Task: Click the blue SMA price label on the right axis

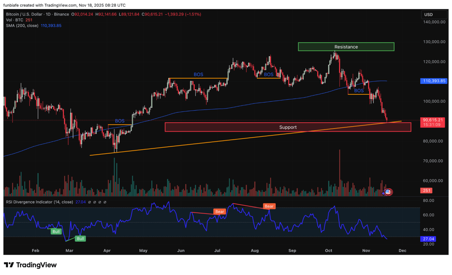Action: point(433,81)
